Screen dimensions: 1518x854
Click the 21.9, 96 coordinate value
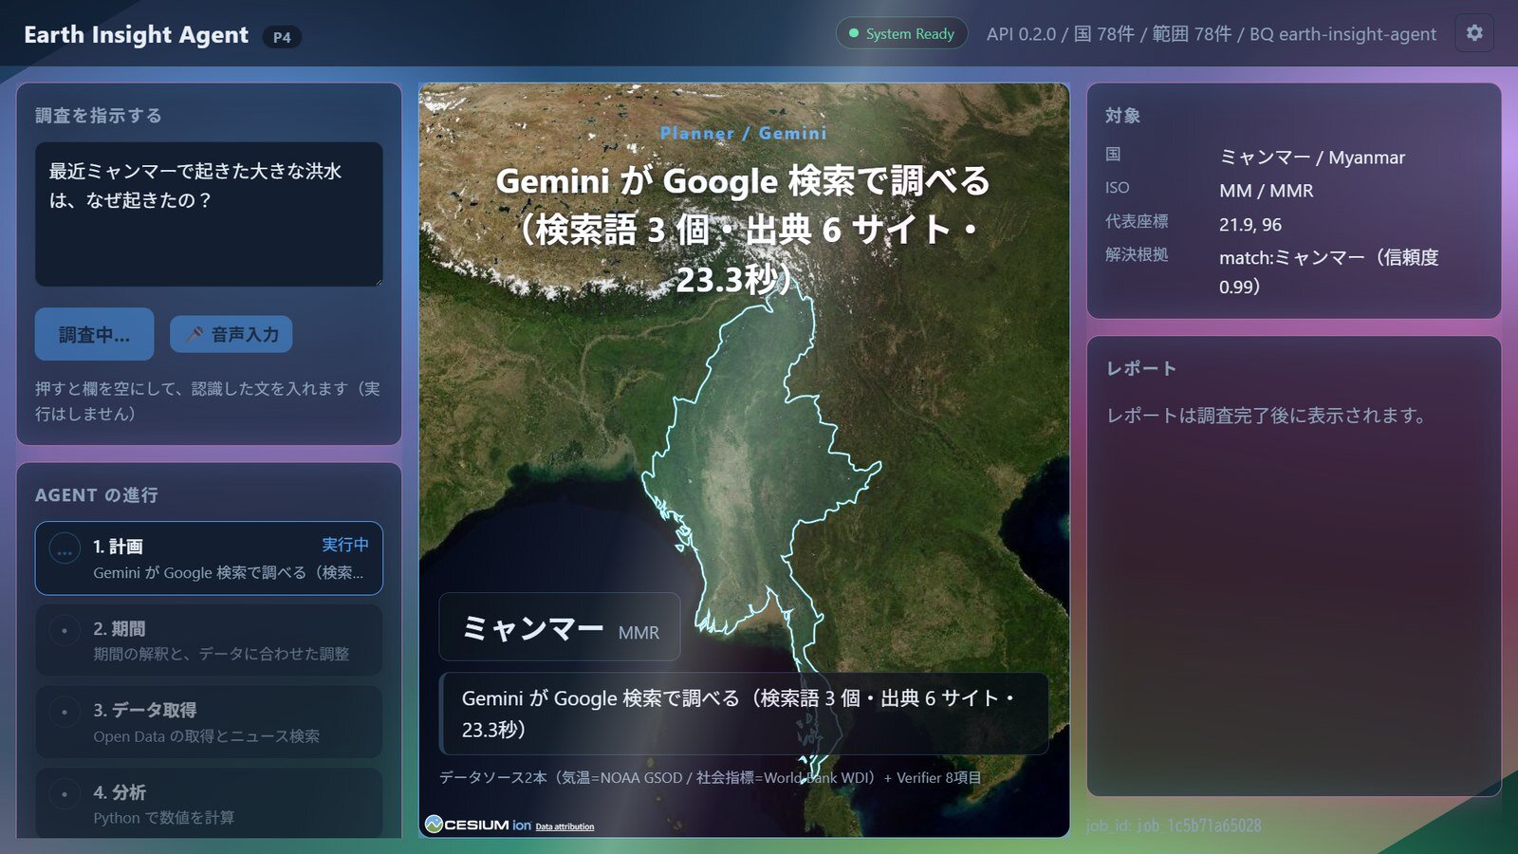coord(1250,225)
